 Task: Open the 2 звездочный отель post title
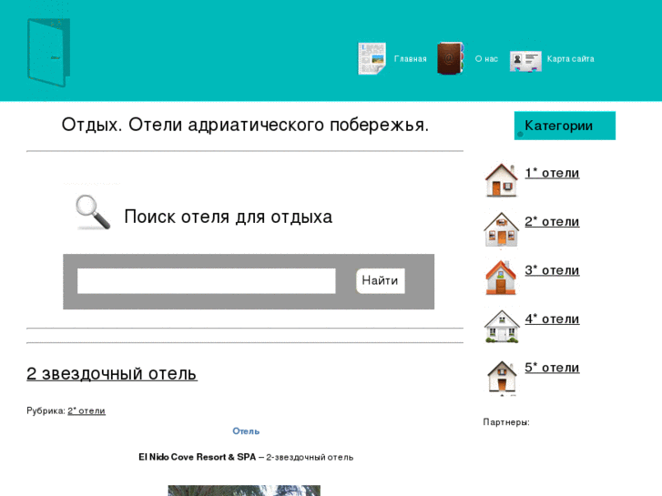(112, 374)
